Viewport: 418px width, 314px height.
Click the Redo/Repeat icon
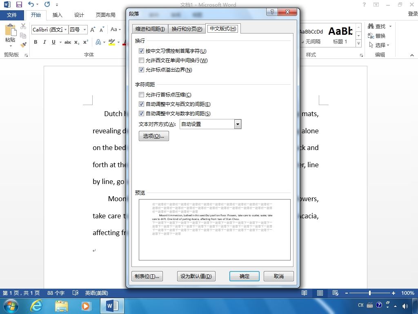point(47,4)
